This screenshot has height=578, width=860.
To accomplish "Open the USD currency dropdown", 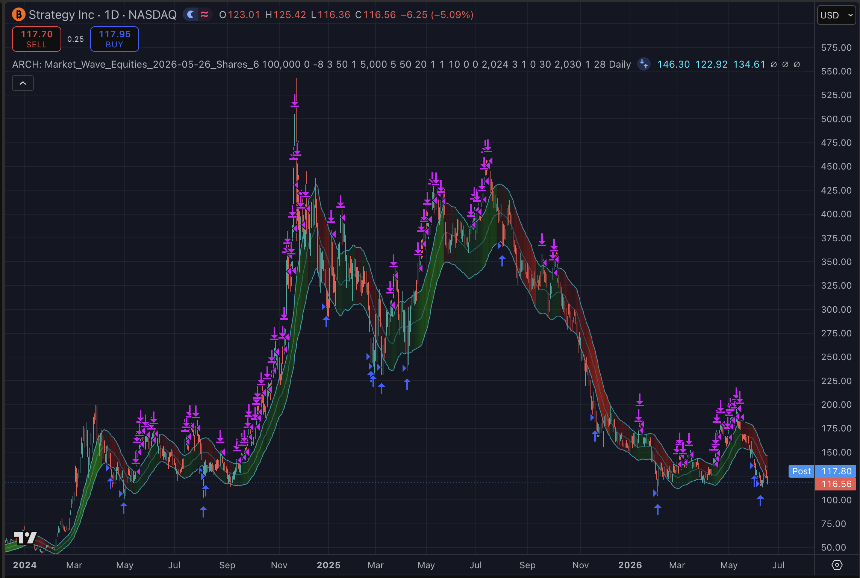I will click(x=836, y=15).
